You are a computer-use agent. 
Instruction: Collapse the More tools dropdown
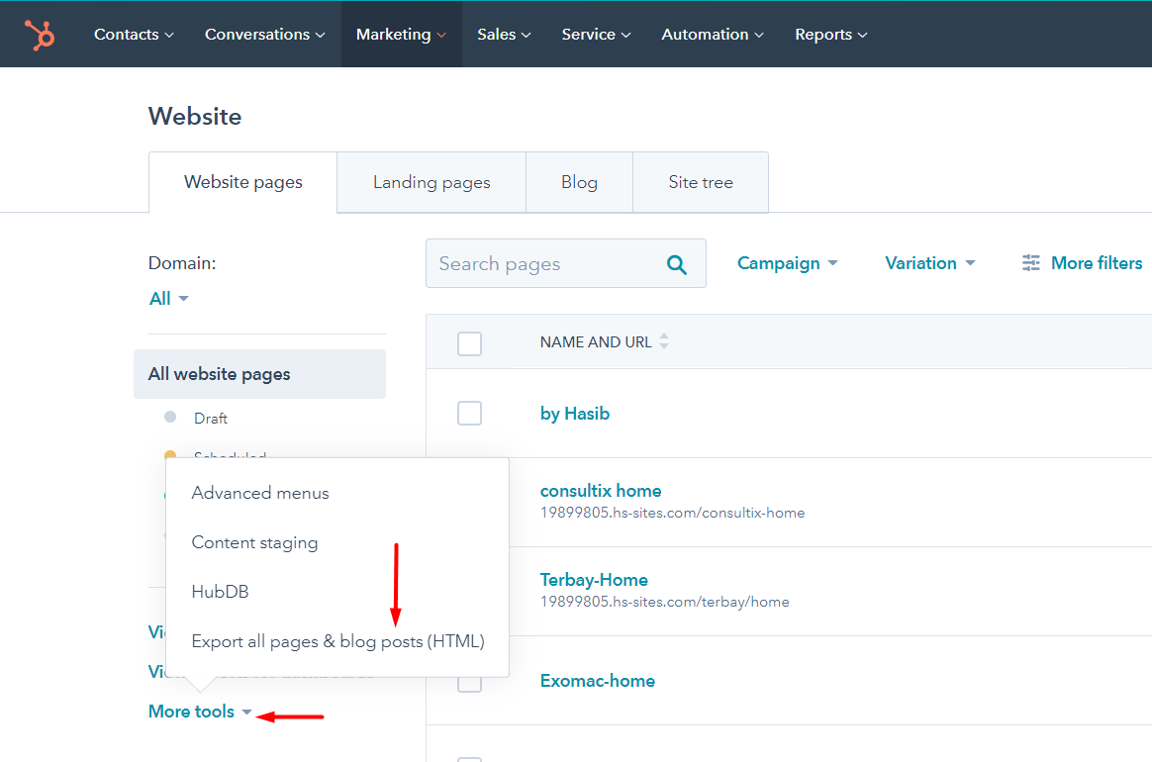tap(200, 712)
